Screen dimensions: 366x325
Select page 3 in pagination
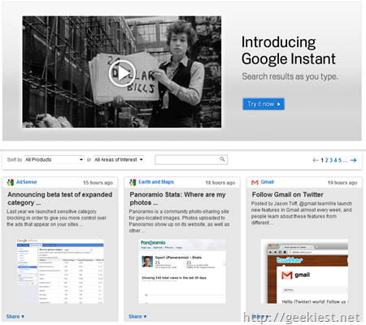pos(331,160)
